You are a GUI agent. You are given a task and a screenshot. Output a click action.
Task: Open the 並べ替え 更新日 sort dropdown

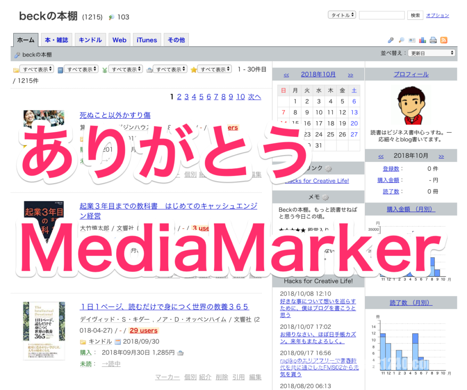[x=431, y=53]
